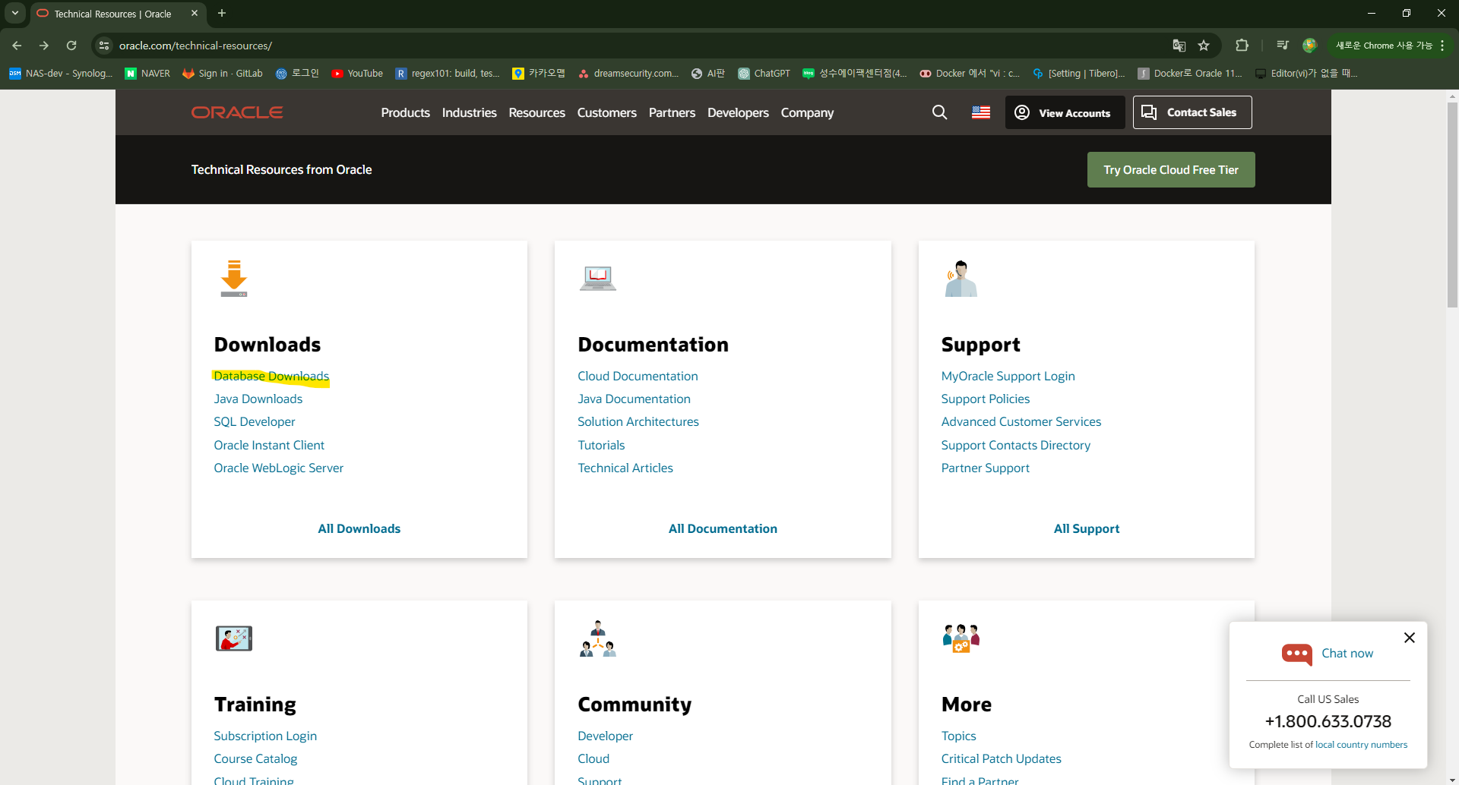Open the Industries menu

469,112
